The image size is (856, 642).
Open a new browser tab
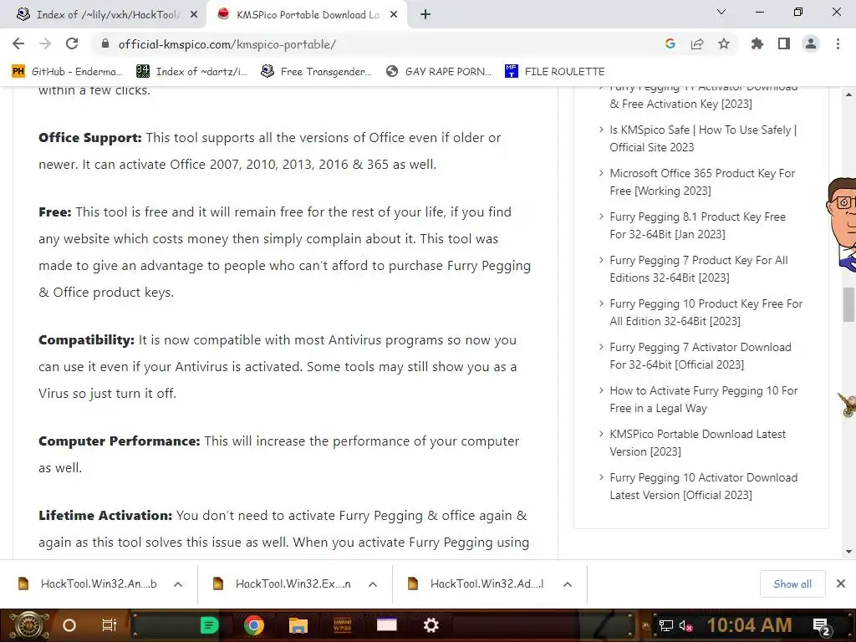pos(425,15)
